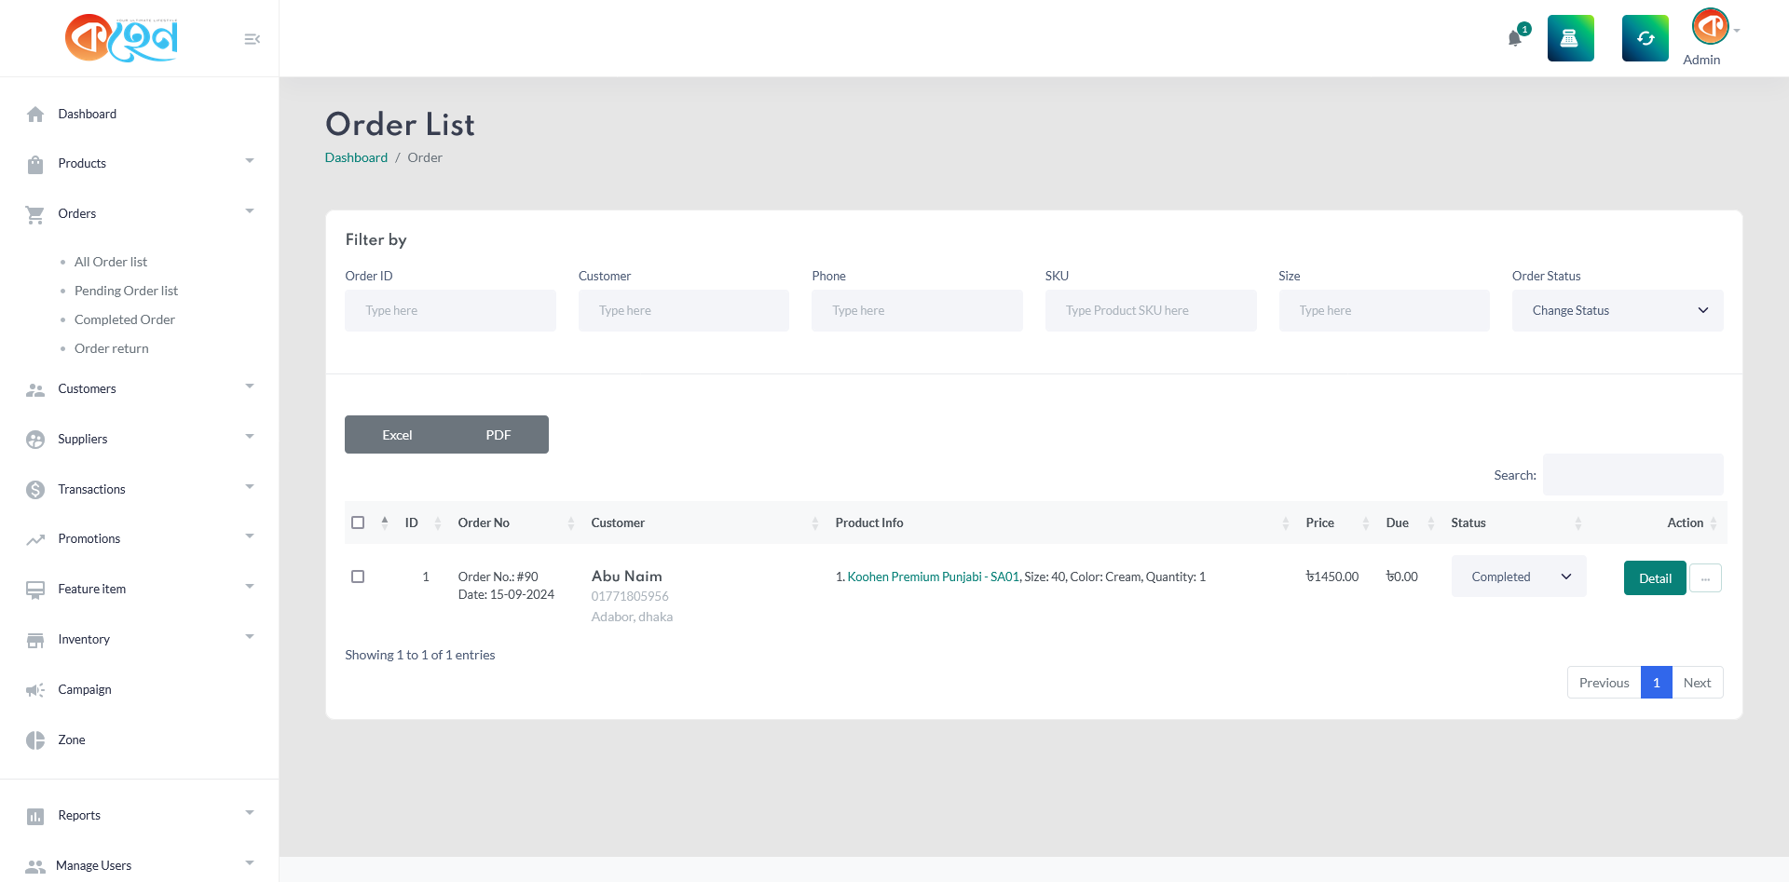Collapse sidebar using hamburger menu icon

pos(252,39)
